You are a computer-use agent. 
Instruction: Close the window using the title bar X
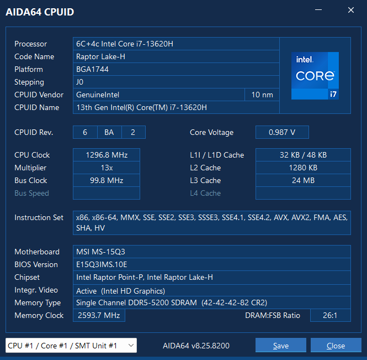coord(351,11)
